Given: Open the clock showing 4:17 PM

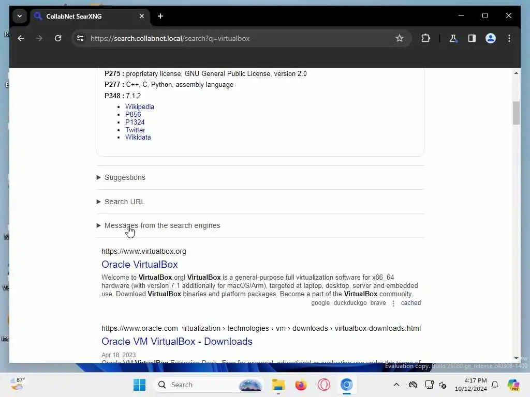Looking at the screenshot, I should pos(471,385).
